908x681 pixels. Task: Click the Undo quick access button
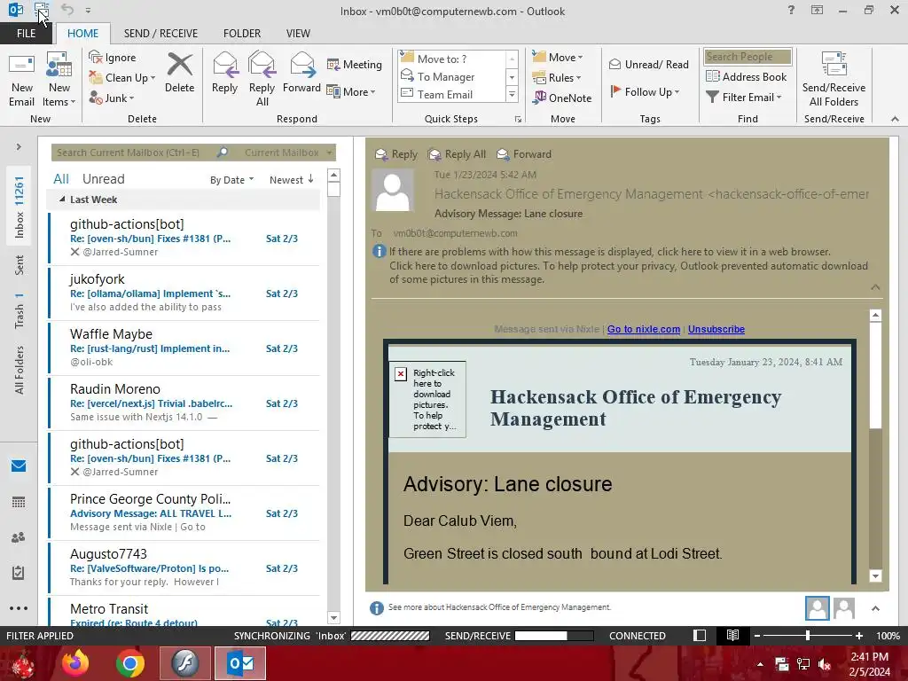[x=67, y=10]
